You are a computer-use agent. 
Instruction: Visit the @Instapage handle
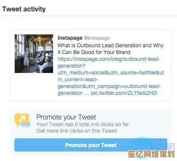[97, 38]
